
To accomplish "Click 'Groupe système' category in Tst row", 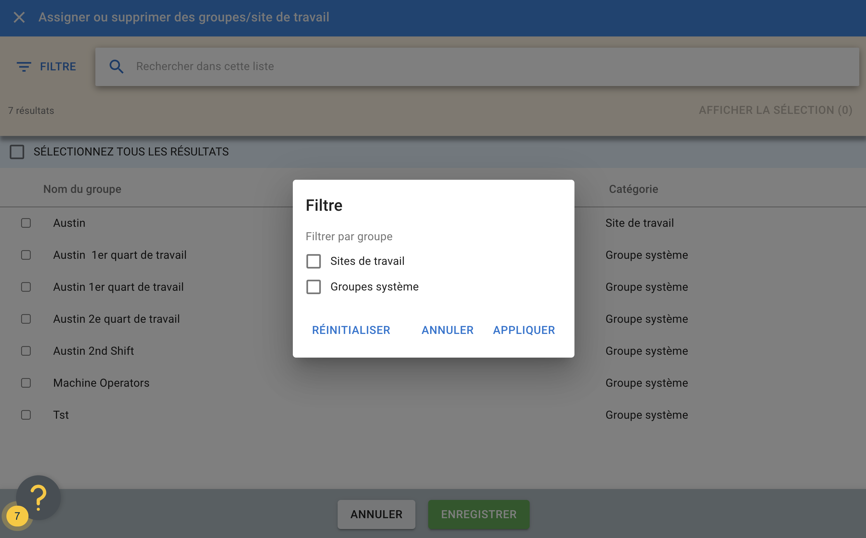I will point(646,415).
